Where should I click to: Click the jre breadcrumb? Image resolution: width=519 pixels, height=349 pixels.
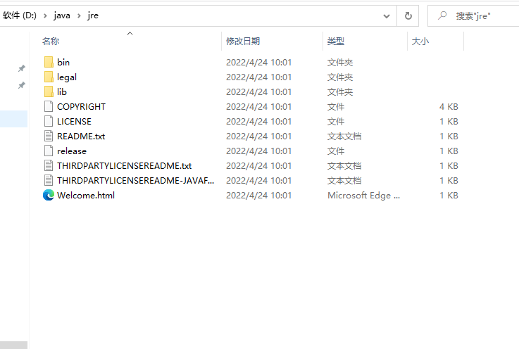[x=93, y=15]
